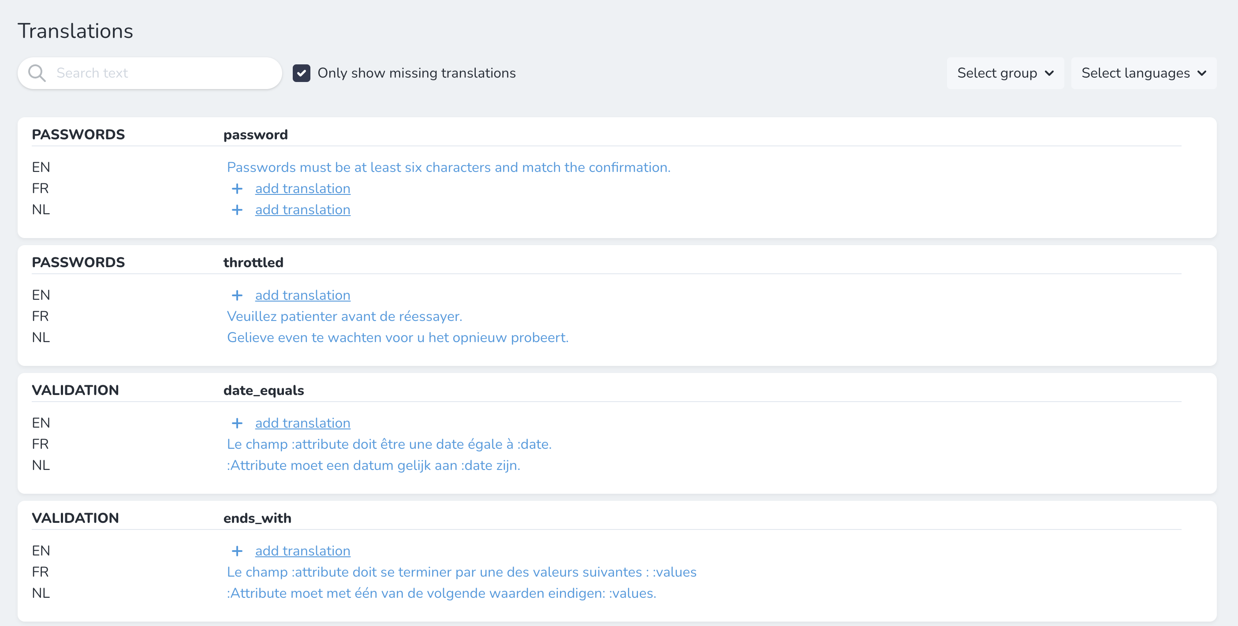This screenshot has height=626, width=1238.
Task: Click add translation for the NL password entry
Action: click(x=303, y=210)
